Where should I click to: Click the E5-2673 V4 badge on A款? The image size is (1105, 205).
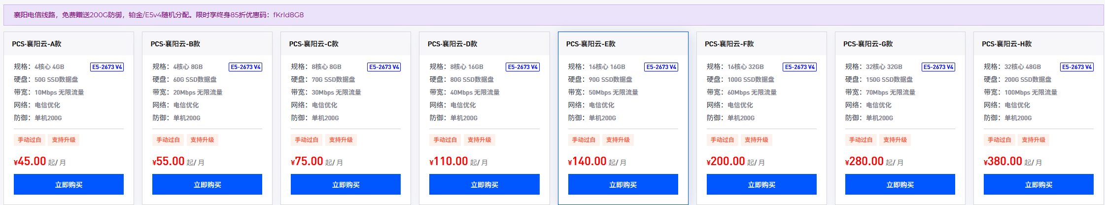coord(107,67)
